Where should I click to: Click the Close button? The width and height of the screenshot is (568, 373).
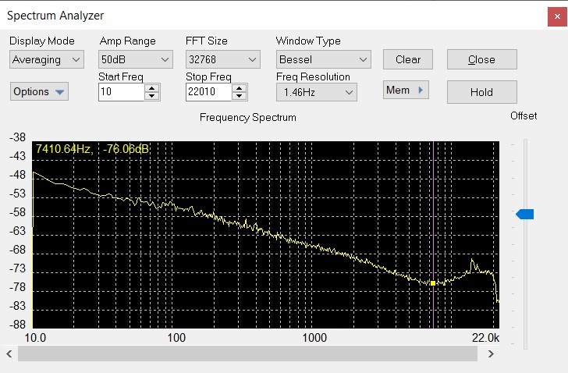coord(481,59)
